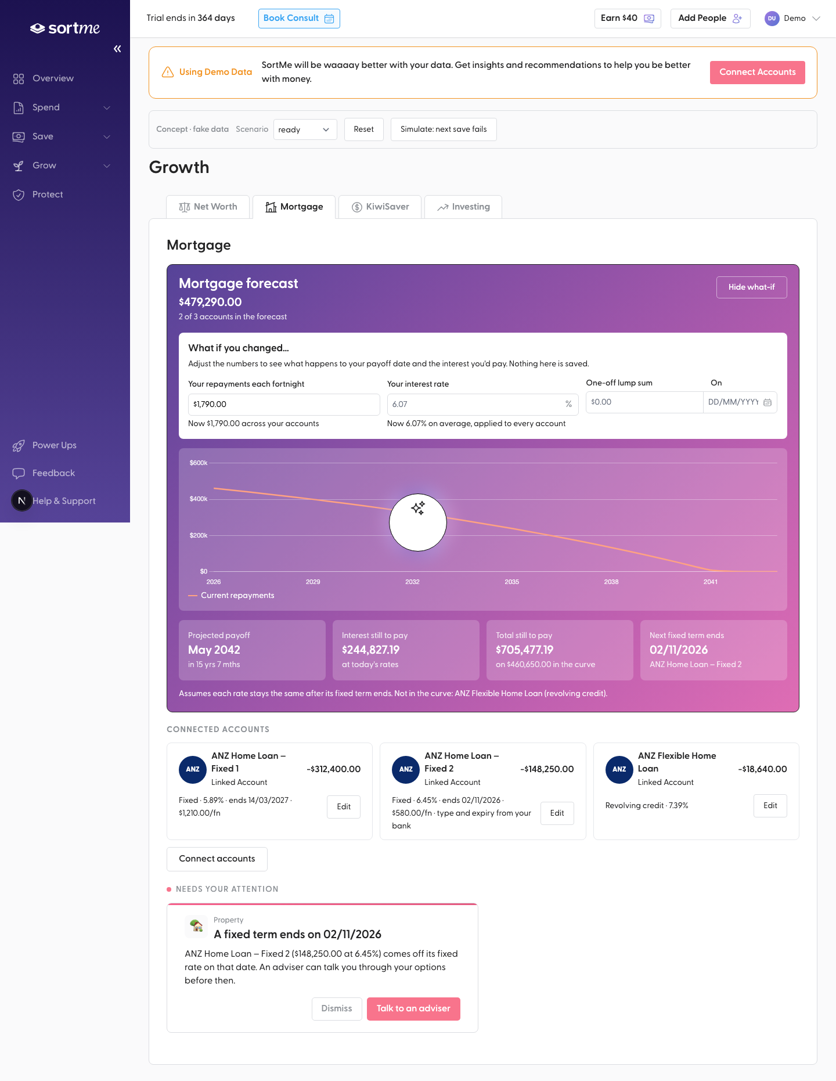Open the Overview grid icon

[x=19, y=78]
